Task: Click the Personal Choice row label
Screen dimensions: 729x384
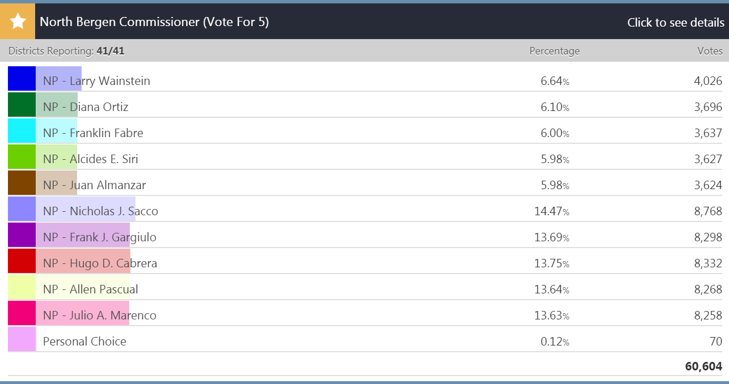Action: tap(84, 342)
